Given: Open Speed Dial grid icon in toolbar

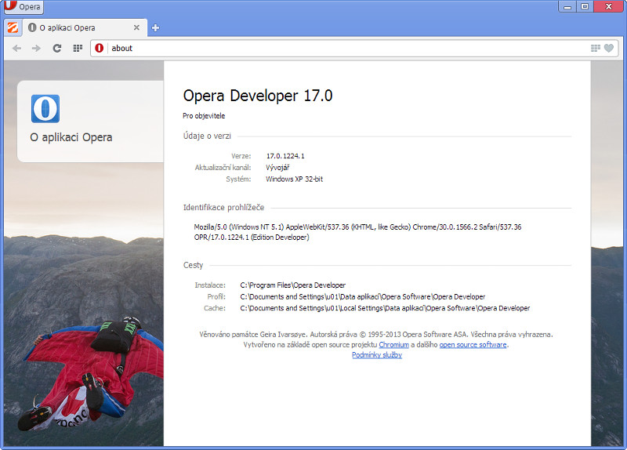Looking at the screenshot, I should tap(78, 49).
